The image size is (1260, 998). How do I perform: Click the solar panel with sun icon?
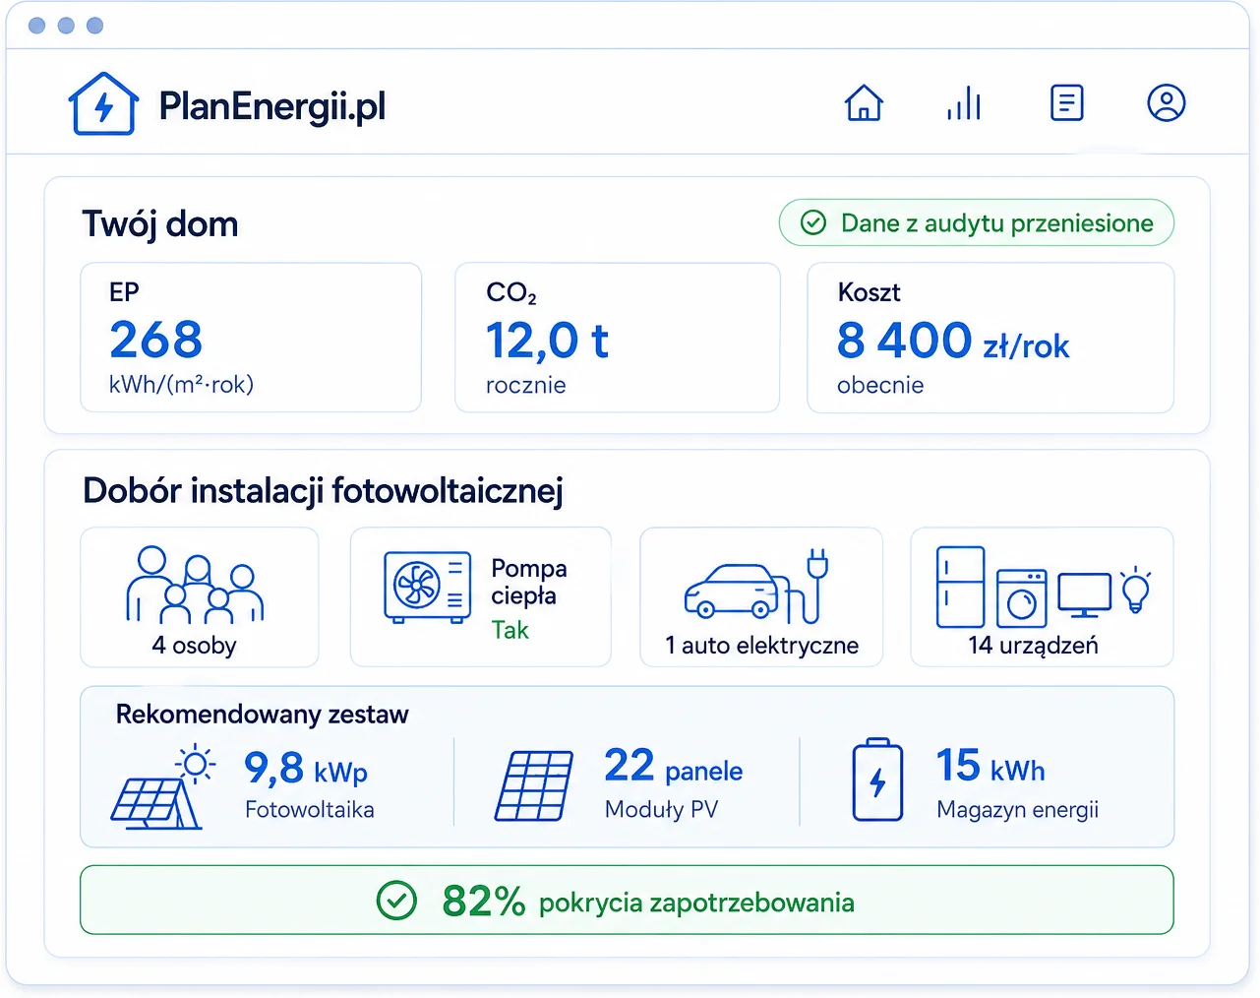(162, 786)
